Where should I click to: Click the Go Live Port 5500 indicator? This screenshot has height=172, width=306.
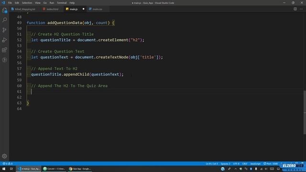point(271,163)
